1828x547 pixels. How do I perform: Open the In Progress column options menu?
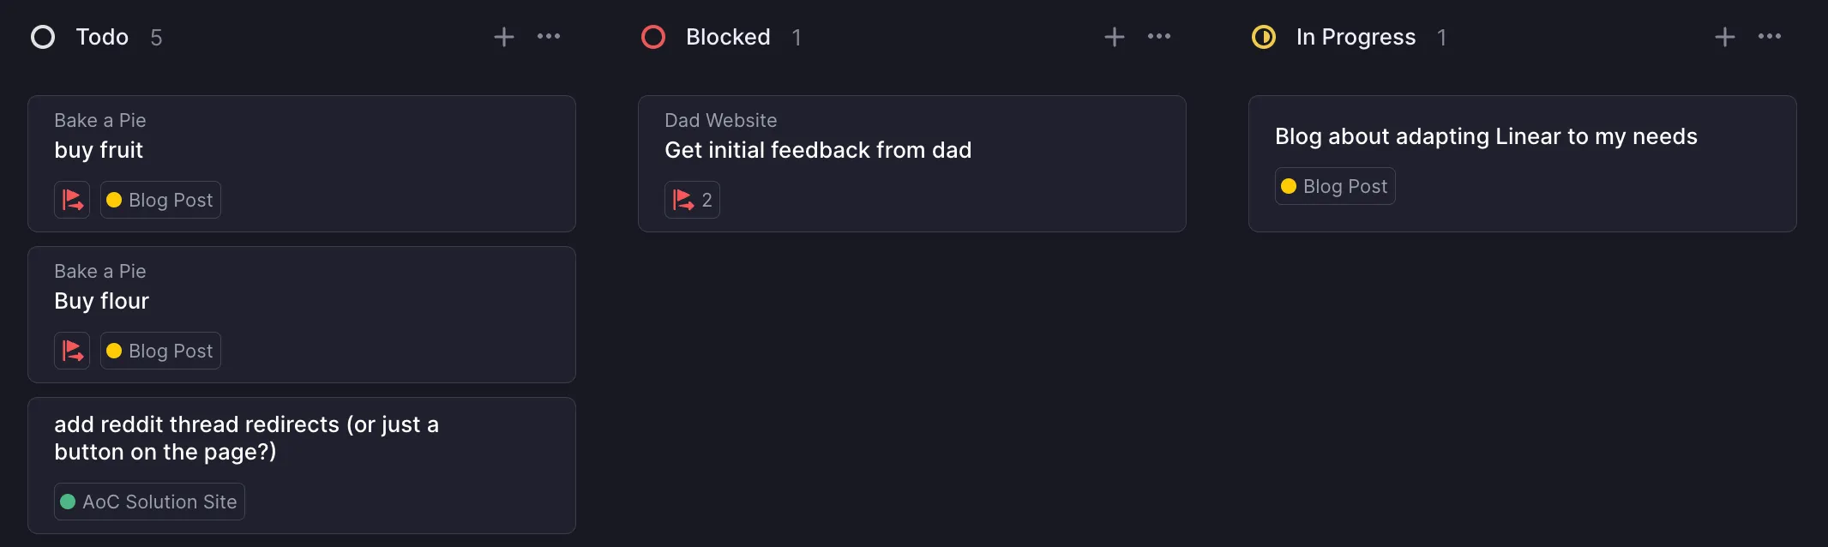click(1770, 37)
